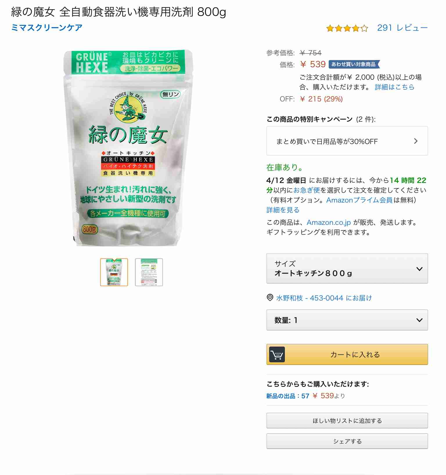446x475 pixels.
Task: Click the シェアする button
Action: 347,441
